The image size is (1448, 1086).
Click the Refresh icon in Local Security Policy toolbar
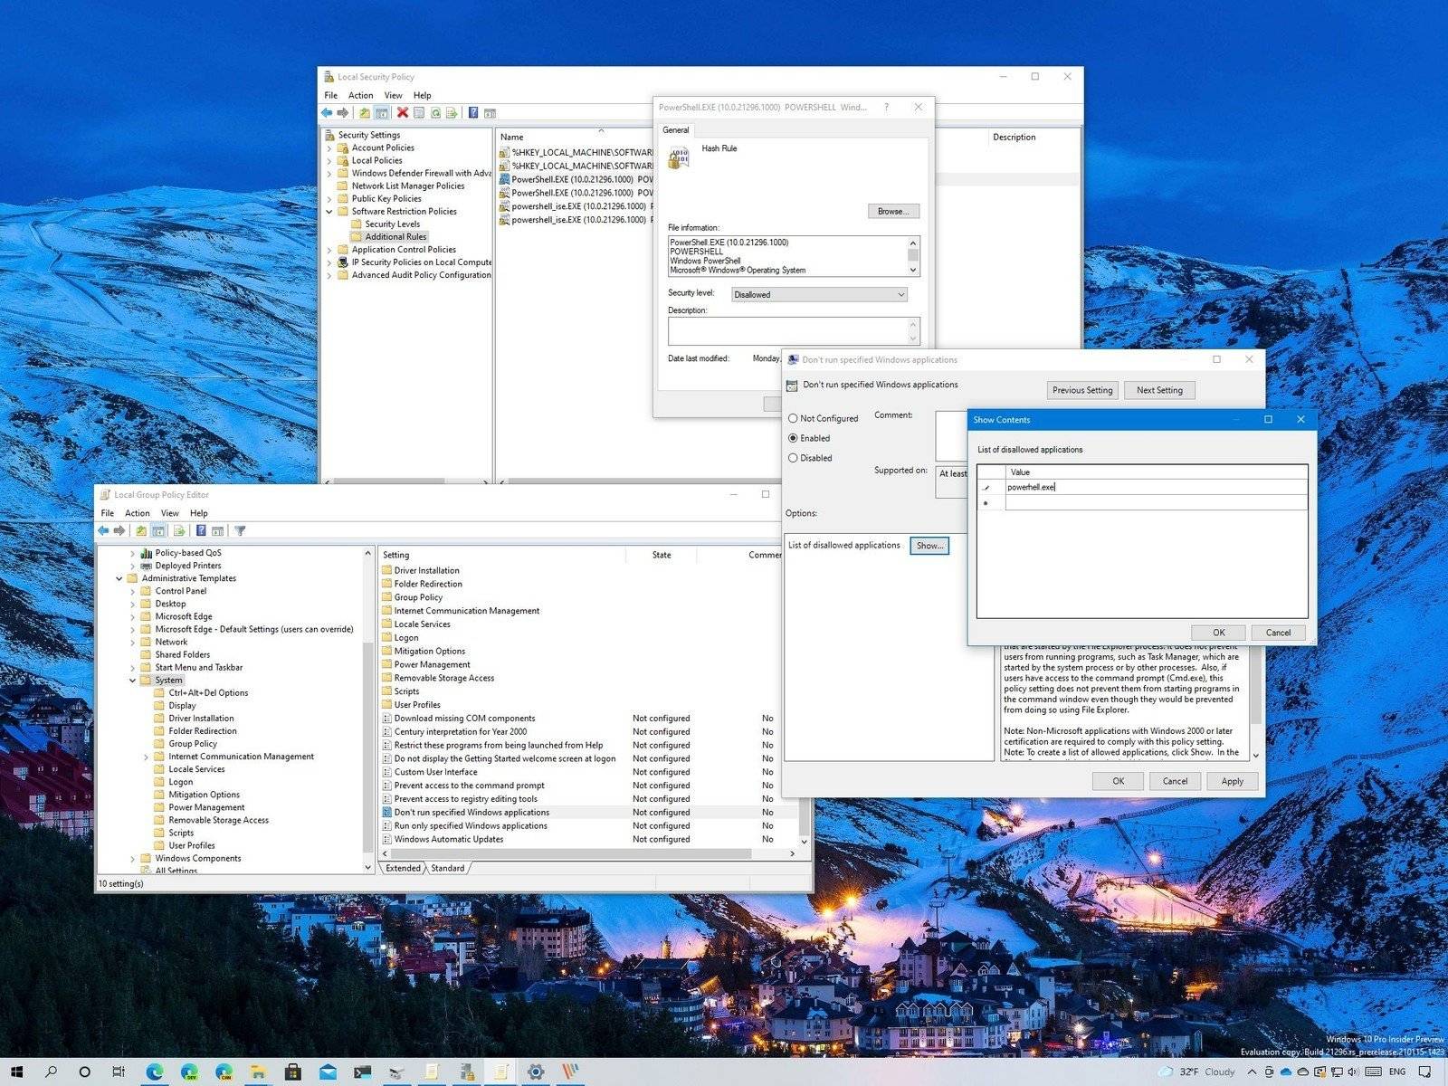pyautogui.click(x=435, y=112)
